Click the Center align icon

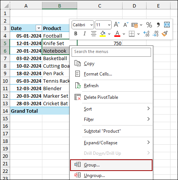[94, 34]
